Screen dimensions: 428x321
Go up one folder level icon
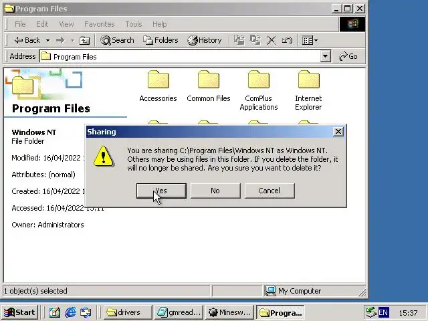(84, 40)
